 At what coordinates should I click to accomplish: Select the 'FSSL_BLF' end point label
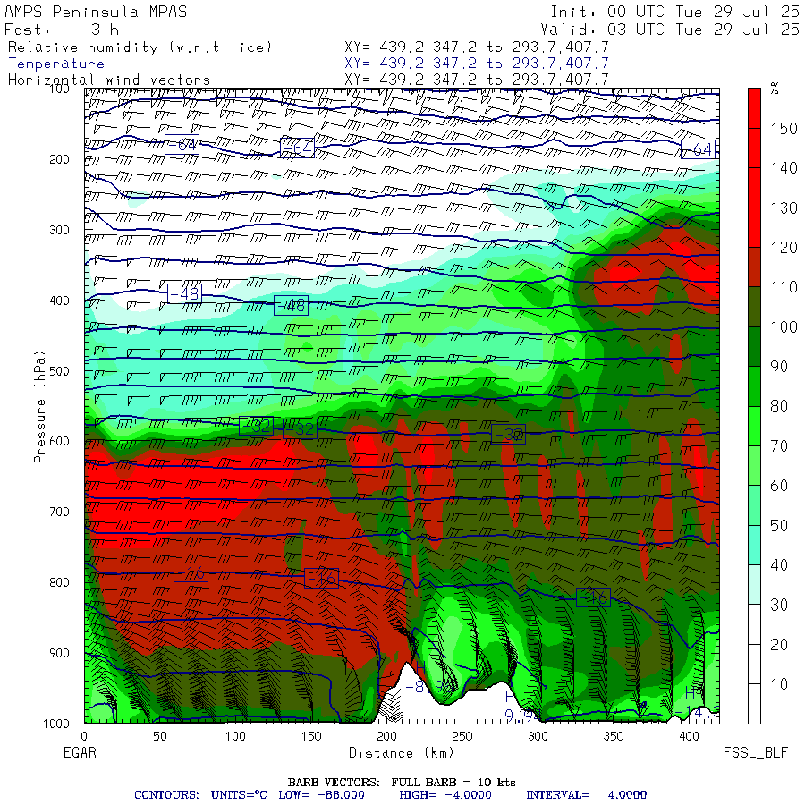click(755, 752)
